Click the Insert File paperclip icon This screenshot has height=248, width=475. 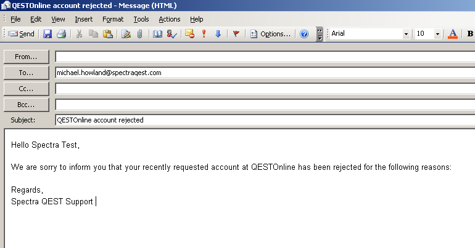(x=139, y=34)
